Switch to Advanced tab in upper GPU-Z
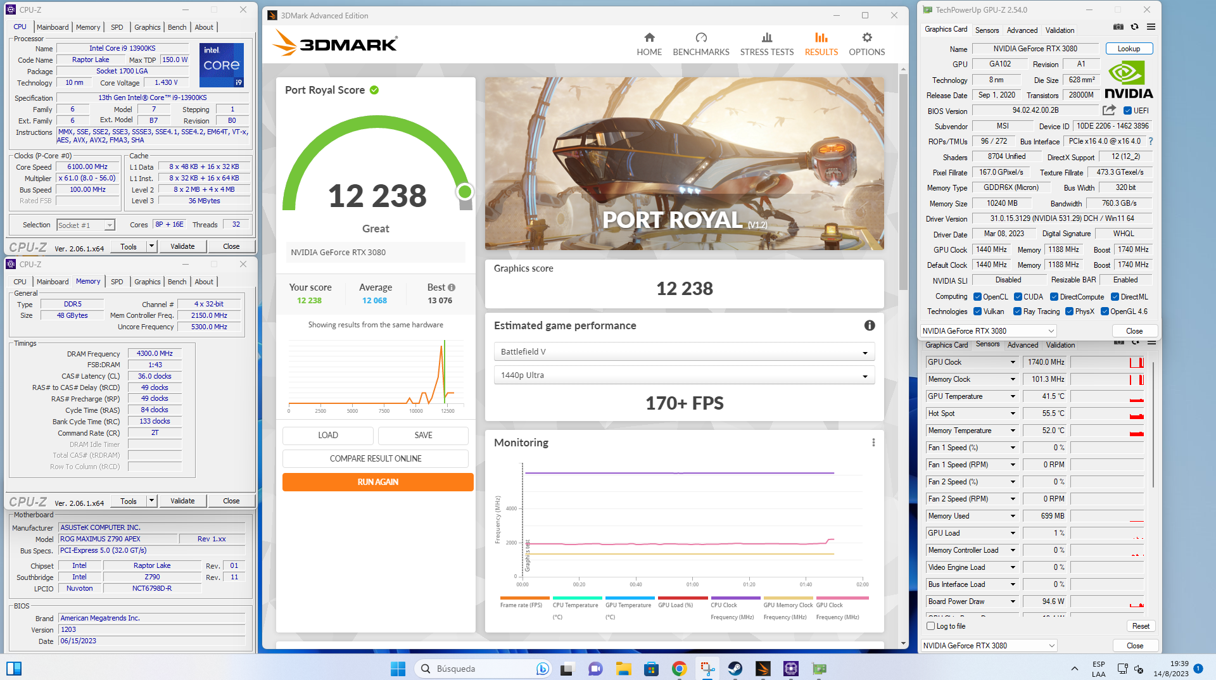Screen dimensions: 1216x680 pyautogui.click(x=1022, y=30)
